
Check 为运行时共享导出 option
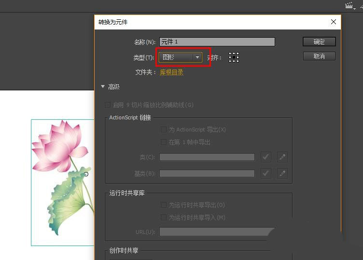click(x=164, y=205)
